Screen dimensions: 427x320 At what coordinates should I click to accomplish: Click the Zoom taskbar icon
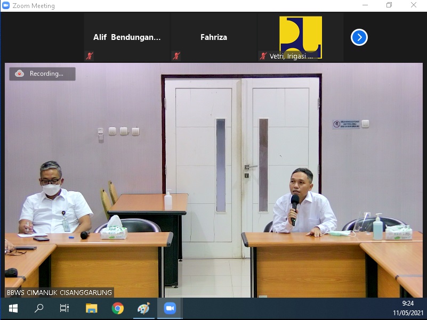[x=170, y=308]
